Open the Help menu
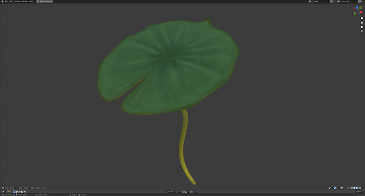The height and width of the screenshot is (196, 365). tap(31, 2)
